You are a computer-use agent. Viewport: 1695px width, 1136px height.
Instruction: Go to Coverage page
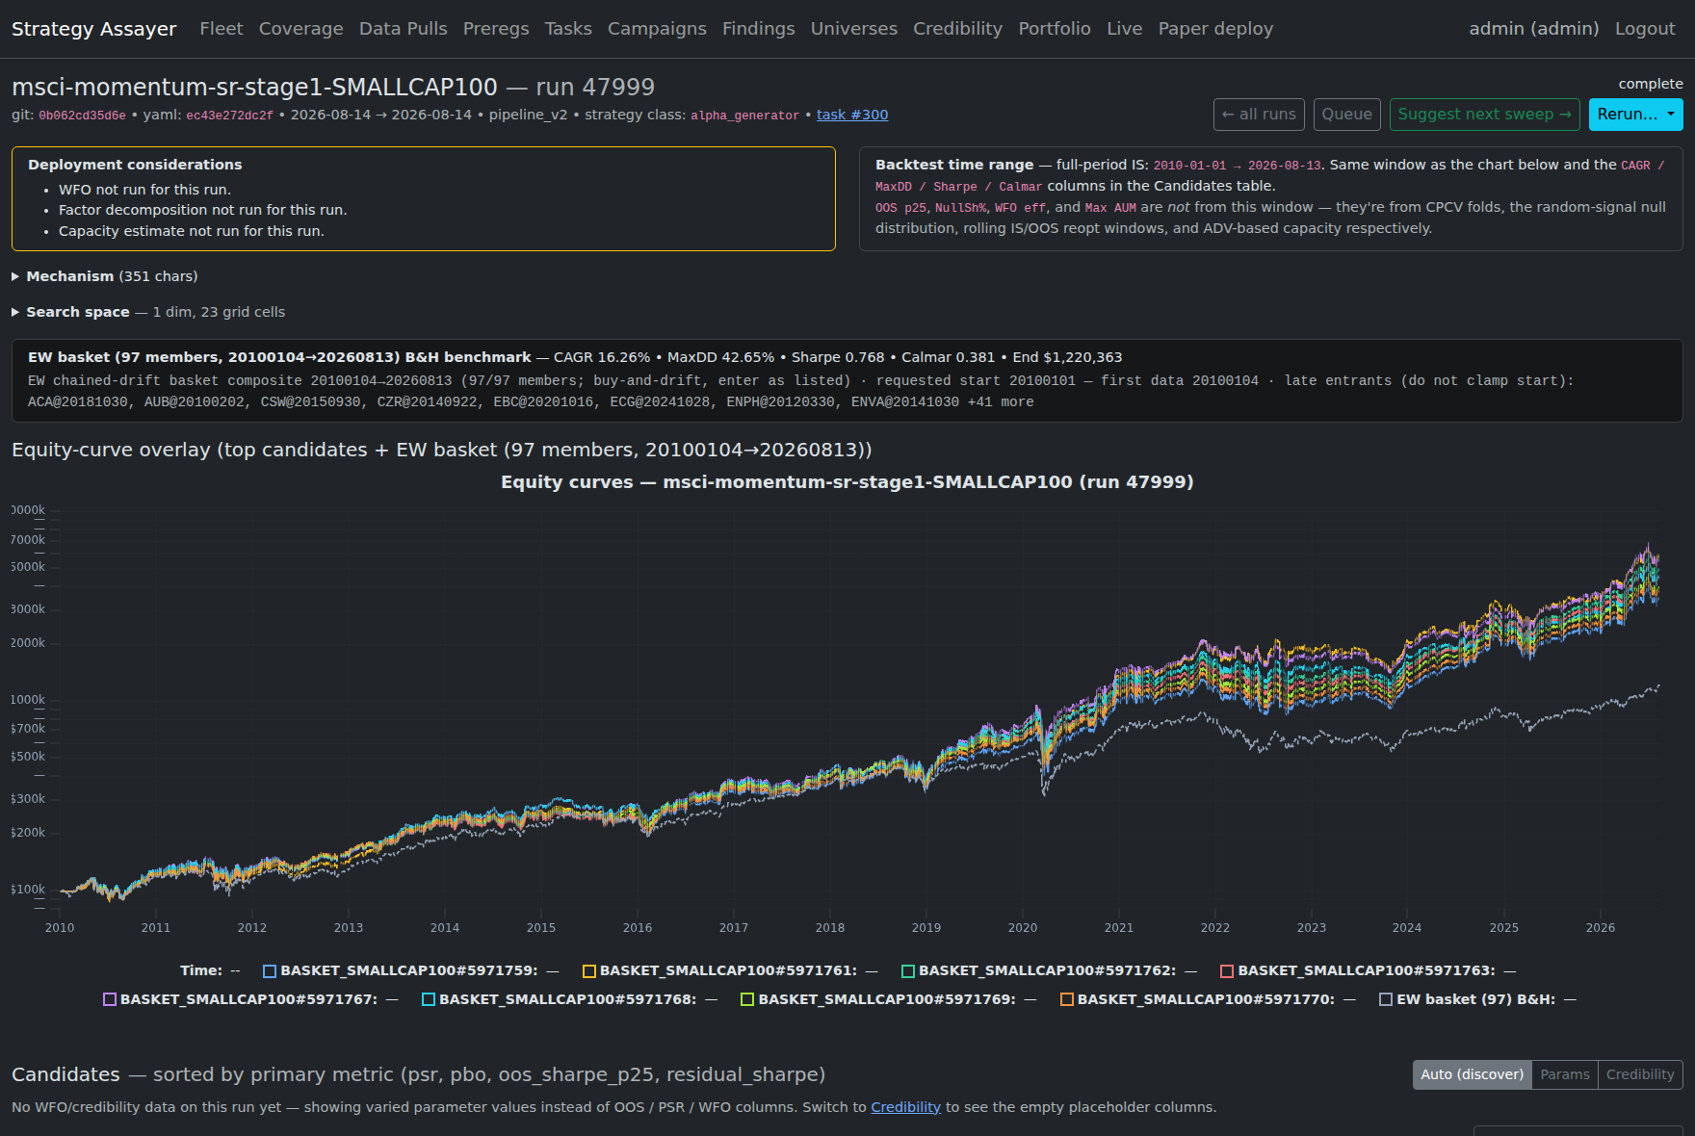click(300, 29)
